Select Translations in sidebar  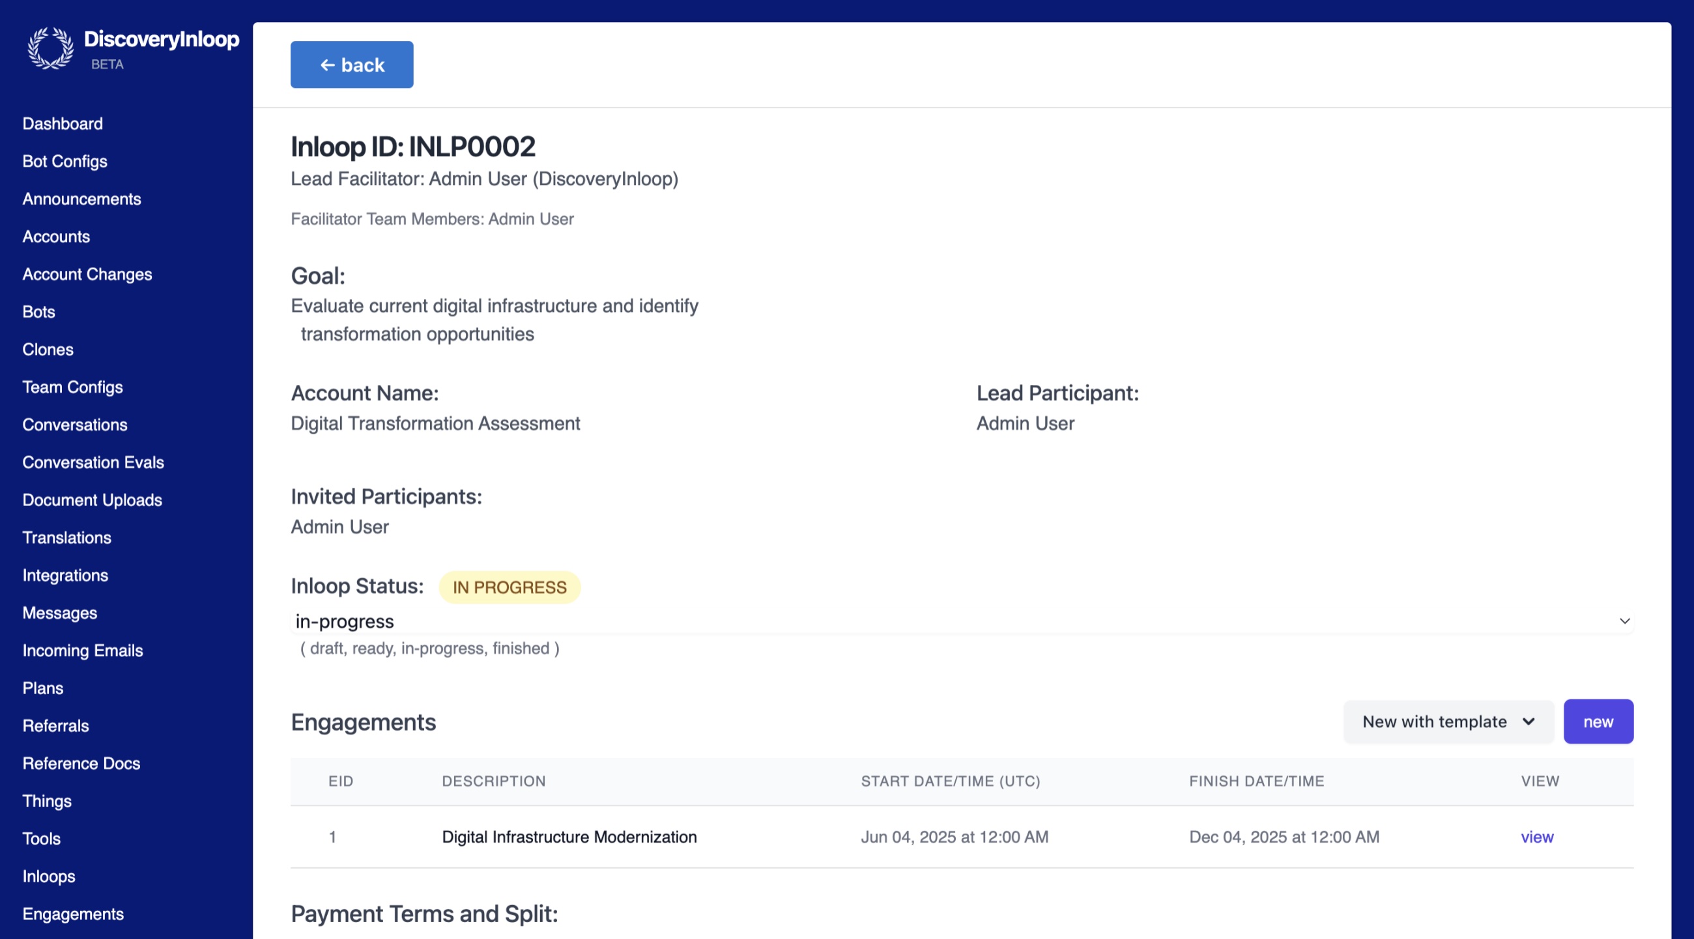point(67,537)
